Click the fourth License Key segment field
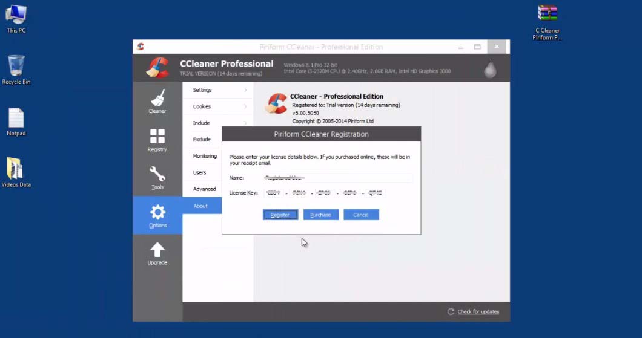This screenshot has width=642, height=338. [349, 193]
